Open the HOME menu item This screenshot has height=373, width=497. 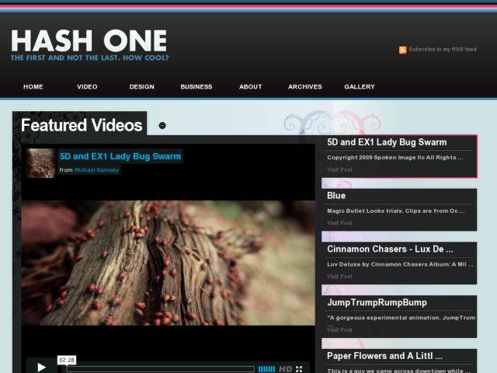coord(33,86)
